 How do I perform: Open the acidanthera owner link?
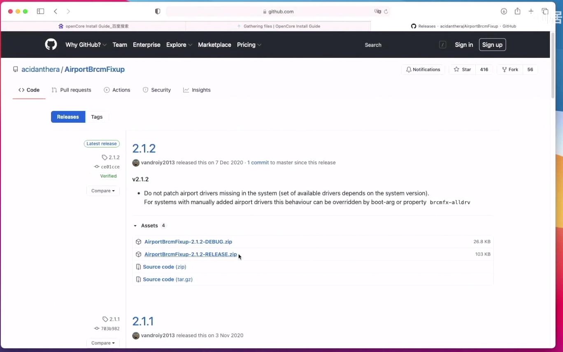tap(40, 69)
